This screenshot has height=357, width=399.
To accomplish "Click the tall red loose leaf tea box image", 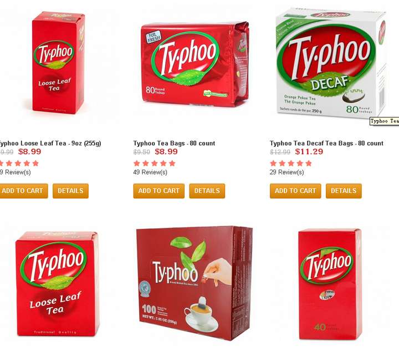I will coord(58,63).
